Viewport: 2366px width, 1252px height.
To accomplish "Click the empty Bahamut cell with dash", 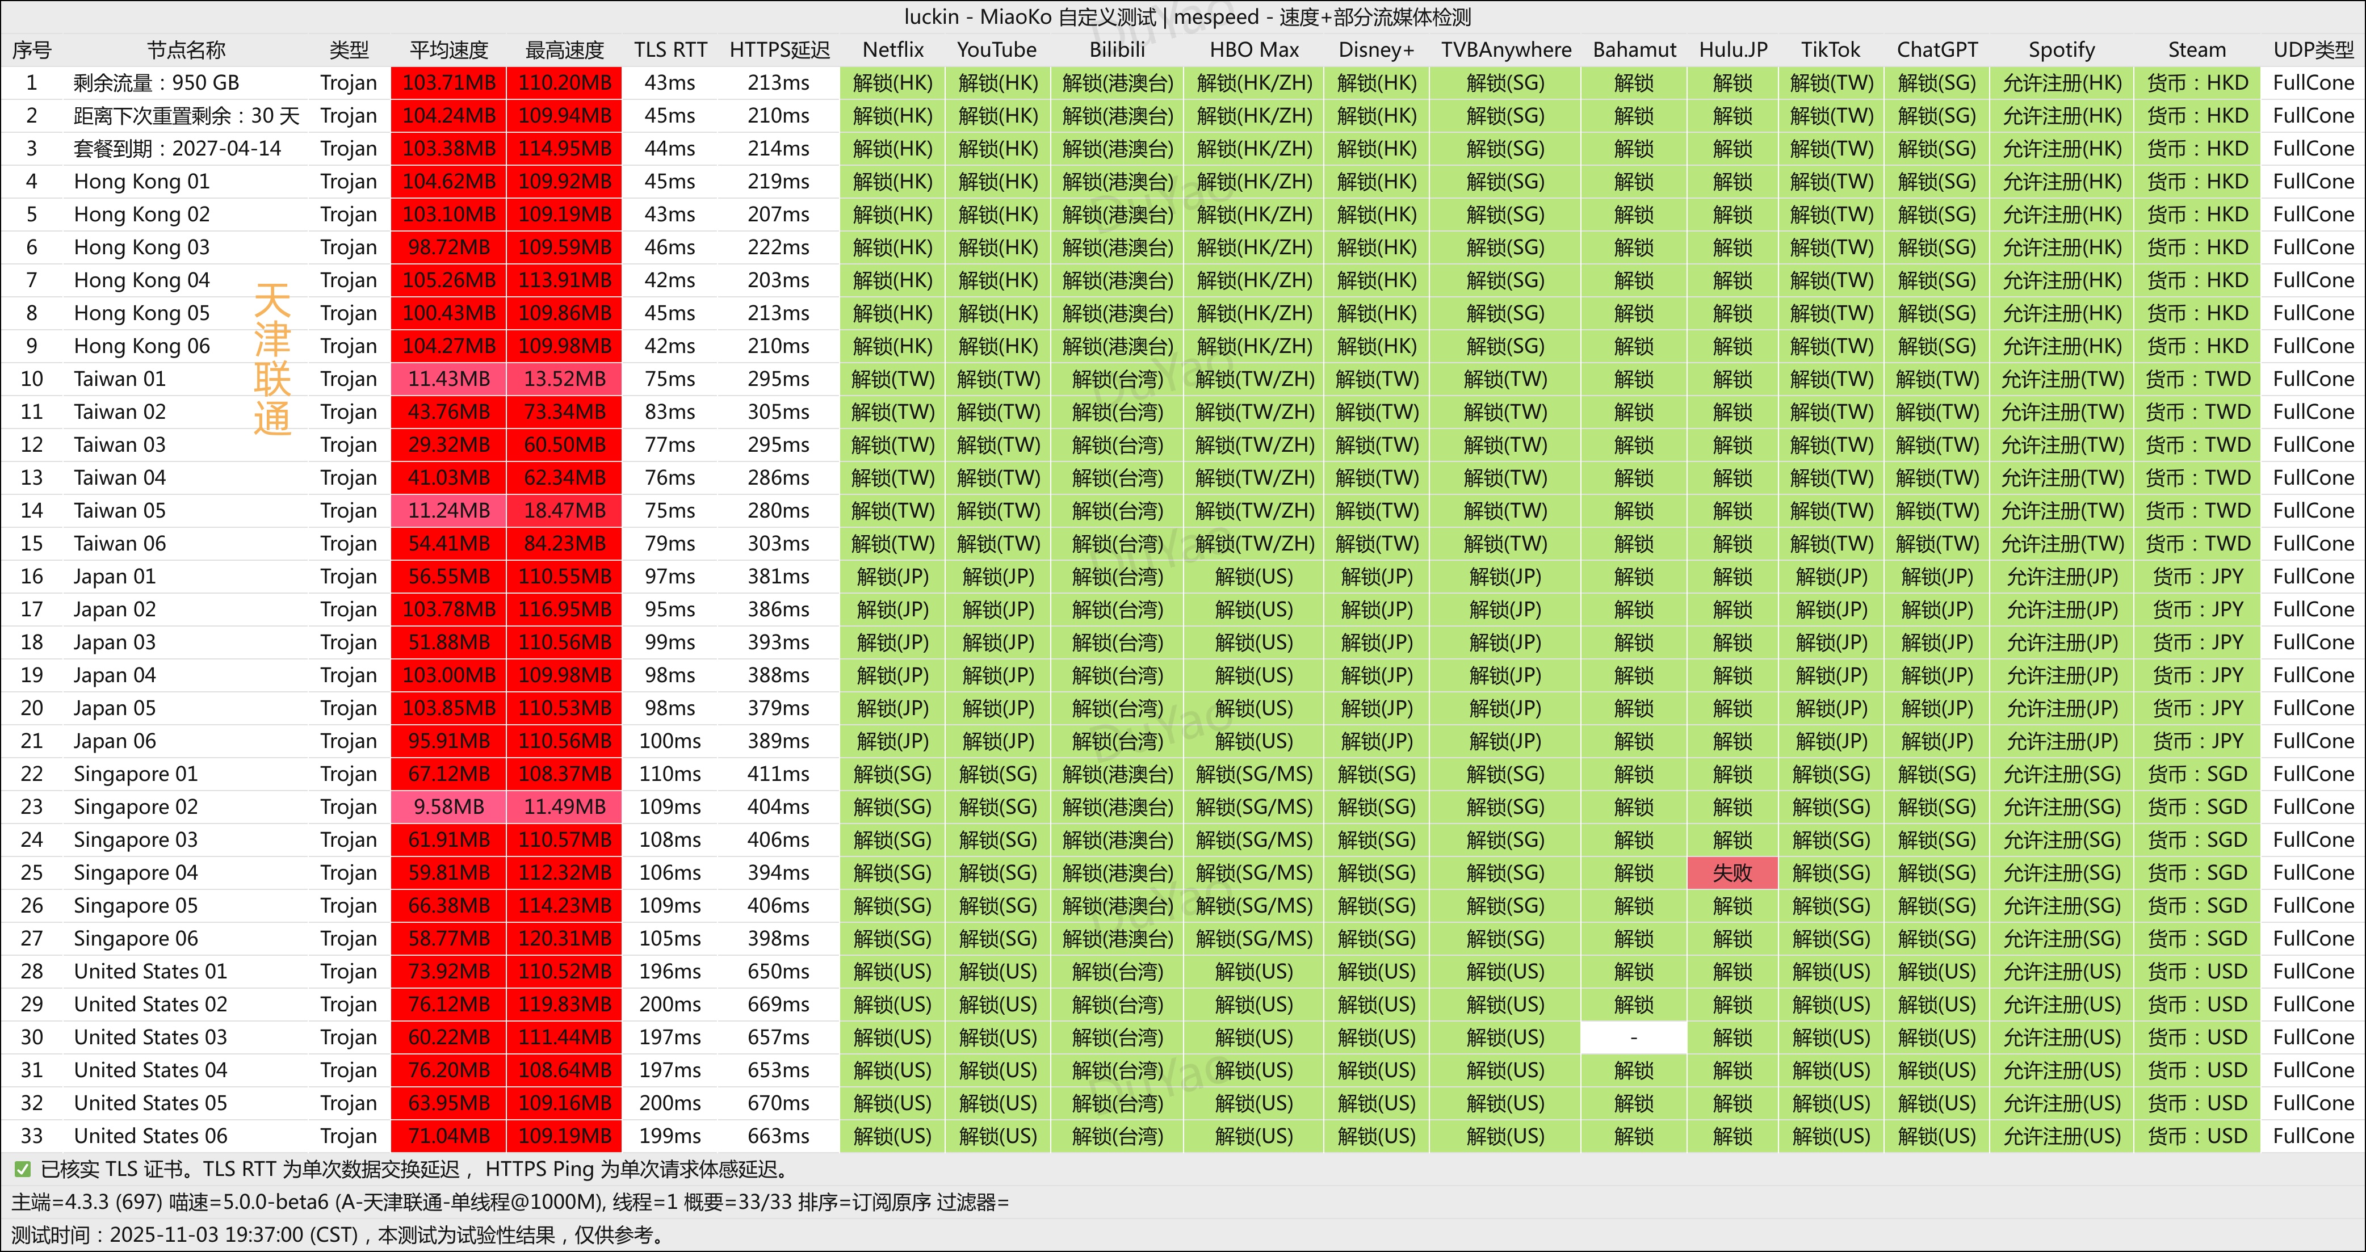I will pyautogui.click(x=1633, y=1037).
